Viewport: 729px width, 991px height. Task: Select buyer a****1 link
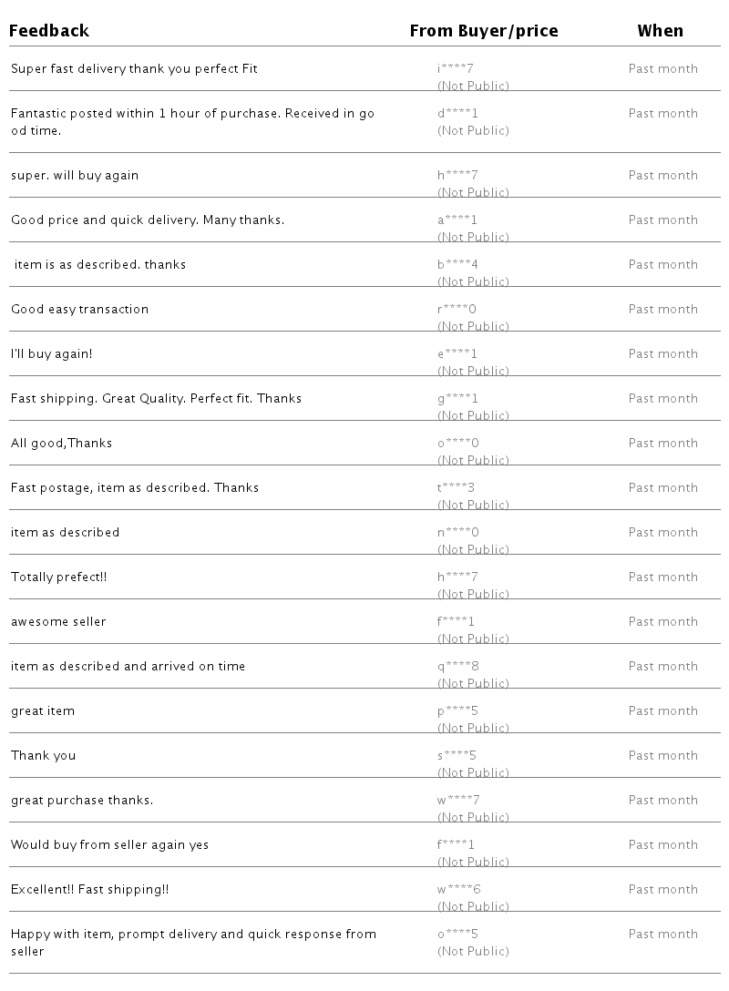pyautogui.click(x=457, y=220)
